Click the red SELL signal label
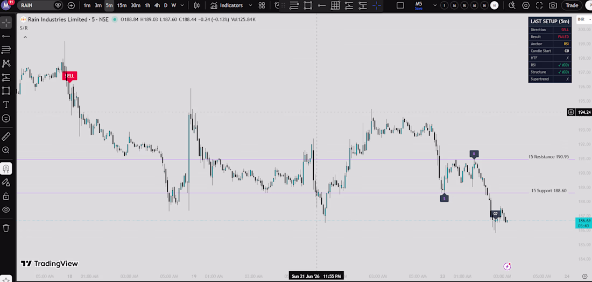The height and width of the screenshot is (282, 592). (70, 76)
